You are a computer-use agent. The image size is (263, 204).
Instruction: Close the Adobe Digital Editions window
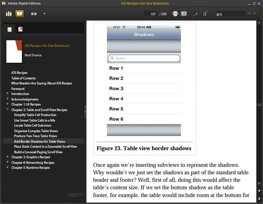pyautogui.click(x=259, y=4)
